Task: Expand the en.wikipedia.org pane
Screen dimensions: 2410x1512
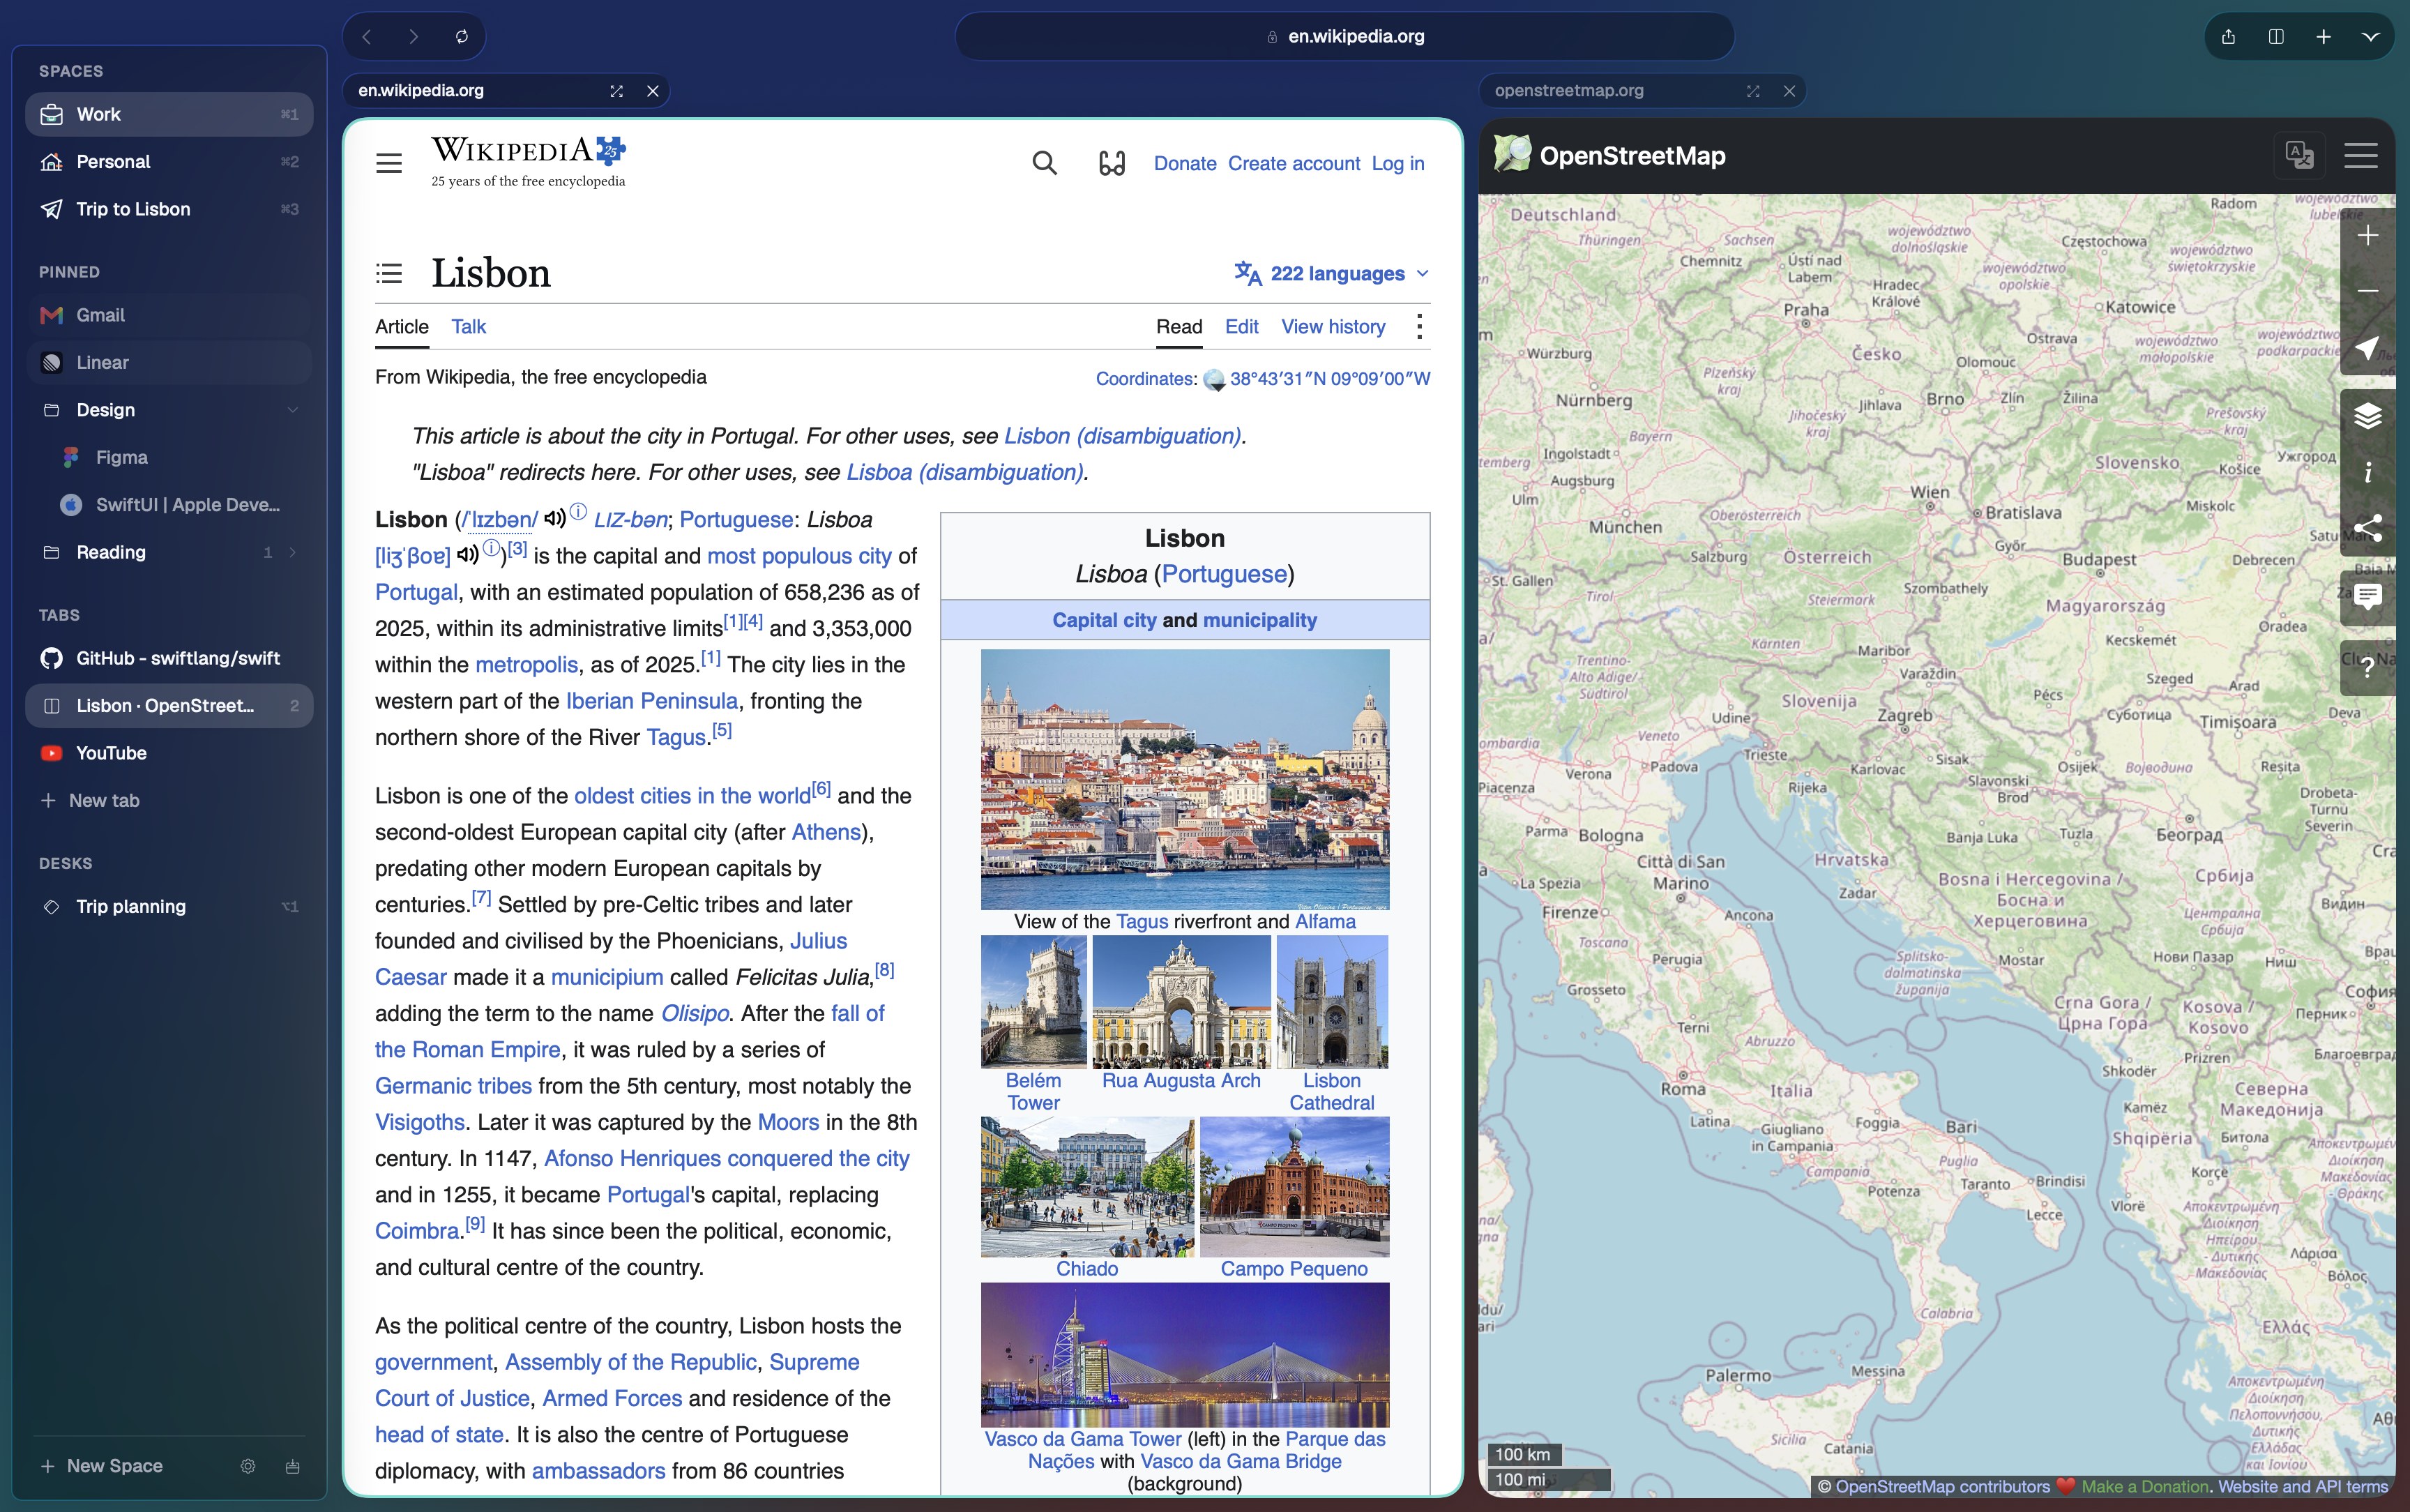Action: 616,91
